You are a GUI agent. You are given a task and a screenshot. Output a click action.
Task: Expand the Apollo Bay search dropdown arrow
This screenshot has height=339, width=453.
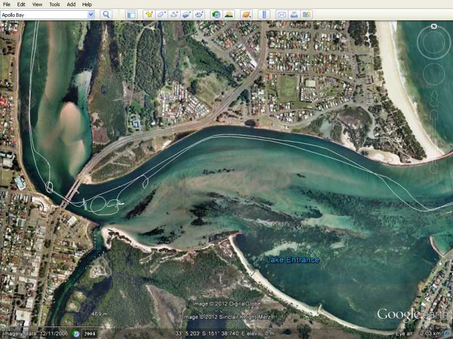pos(91,15)
